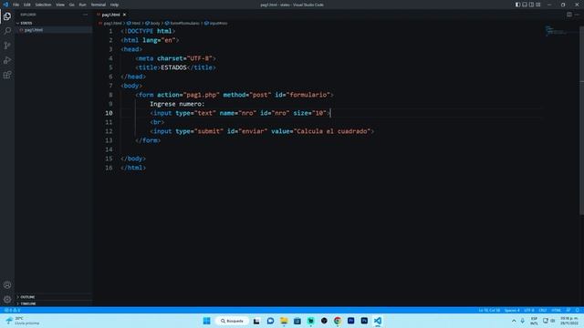The height and width of the screenshot is (328, 584).
Task: Change the HTML language mode
Action: pyautogui.click(x=556, y=310)
